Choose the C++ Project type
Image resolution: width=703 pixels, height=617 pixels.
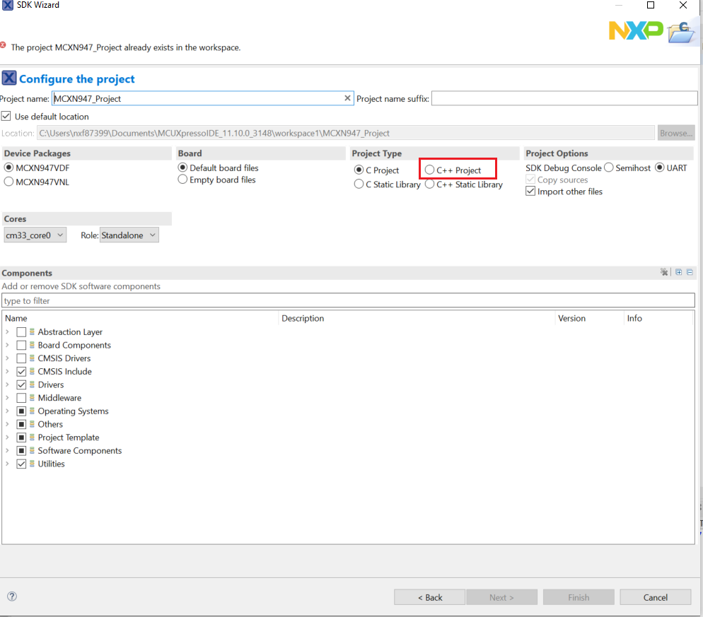tap(429, 170)
